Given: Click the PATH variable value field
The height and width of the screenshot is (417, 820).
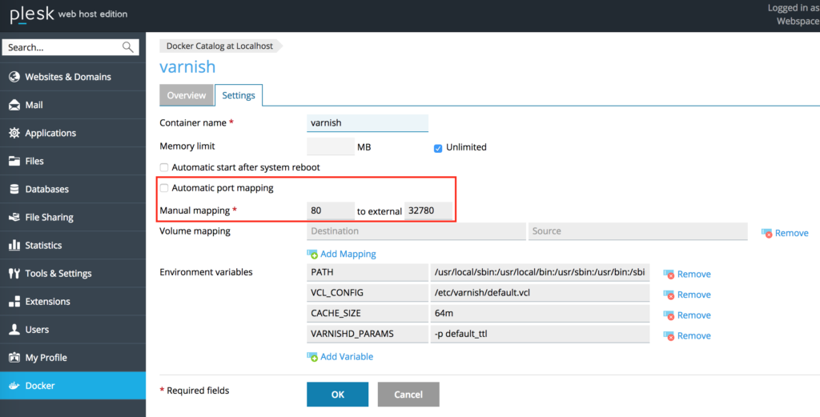Looking at the screenshot, I should click(540, 272).
